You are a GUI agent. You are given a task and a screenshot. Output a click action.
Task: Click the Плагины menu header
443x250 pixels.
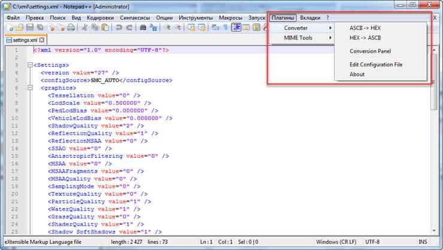click(283, 18)
